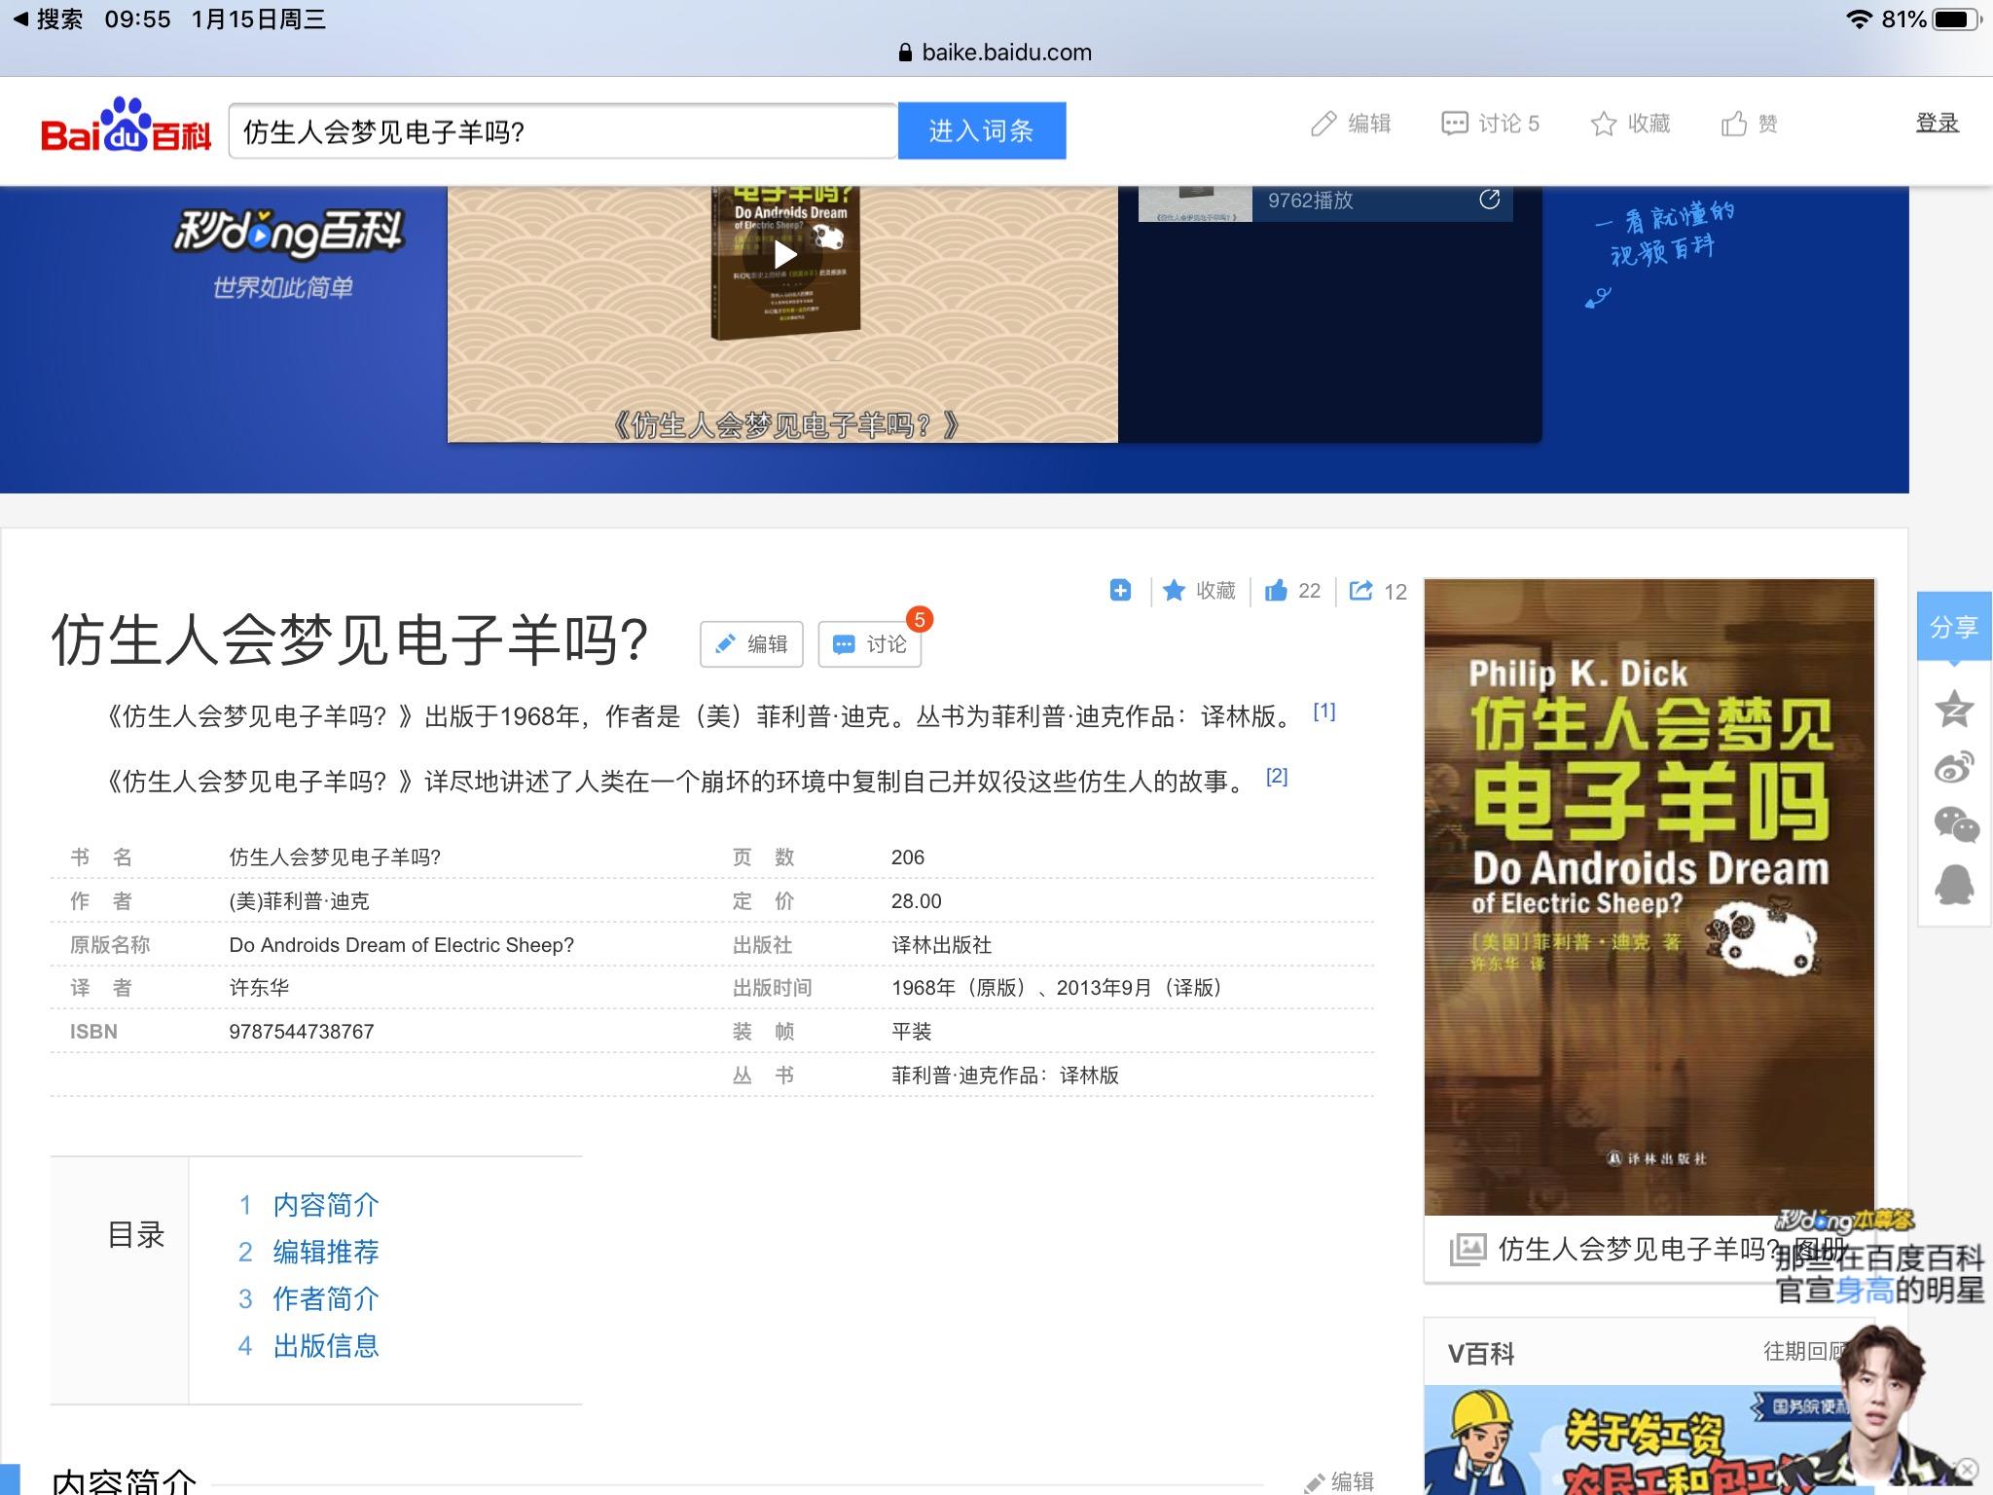
Task: Click 编辑 beside 内容简介 section
Action: click(1339, 1481)
